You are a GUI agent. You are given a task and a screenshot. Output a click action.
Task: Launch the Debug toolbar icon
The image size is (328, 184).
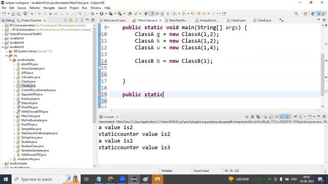(x=92, y=14)
